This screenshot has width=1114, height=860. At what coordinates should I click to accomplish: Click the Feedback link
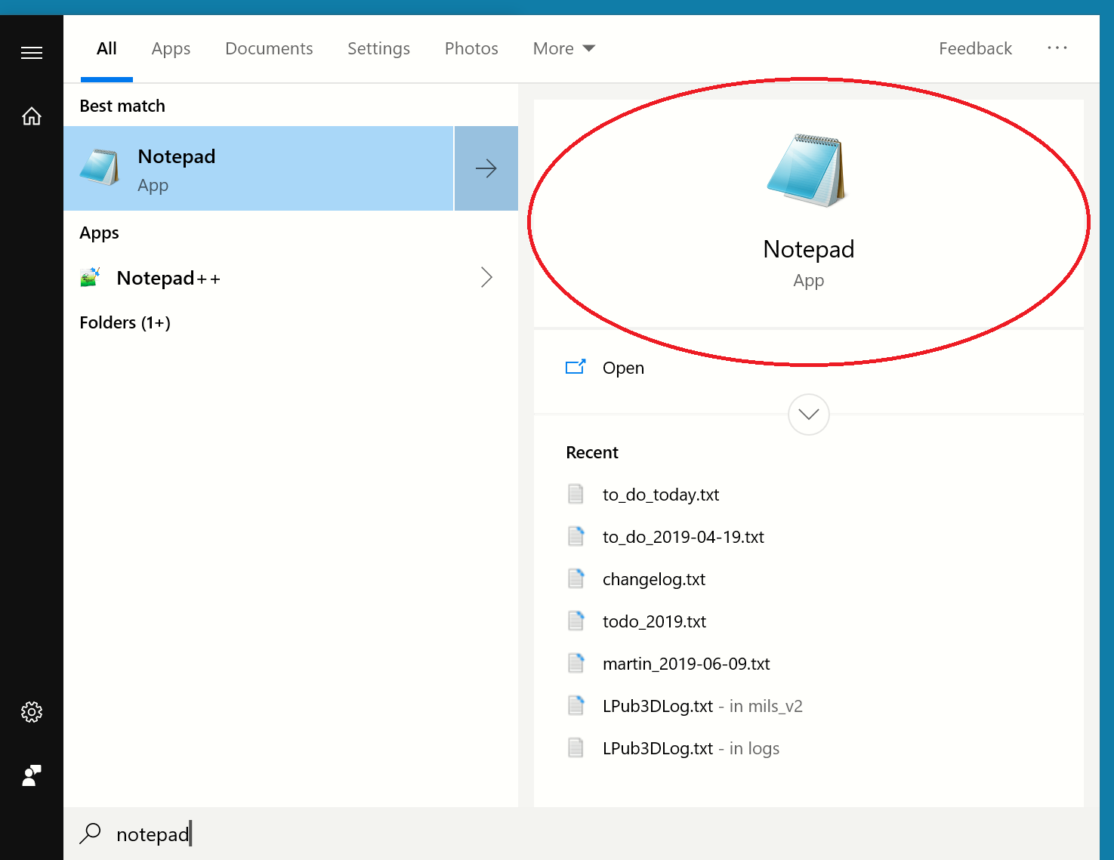point(975,48)
